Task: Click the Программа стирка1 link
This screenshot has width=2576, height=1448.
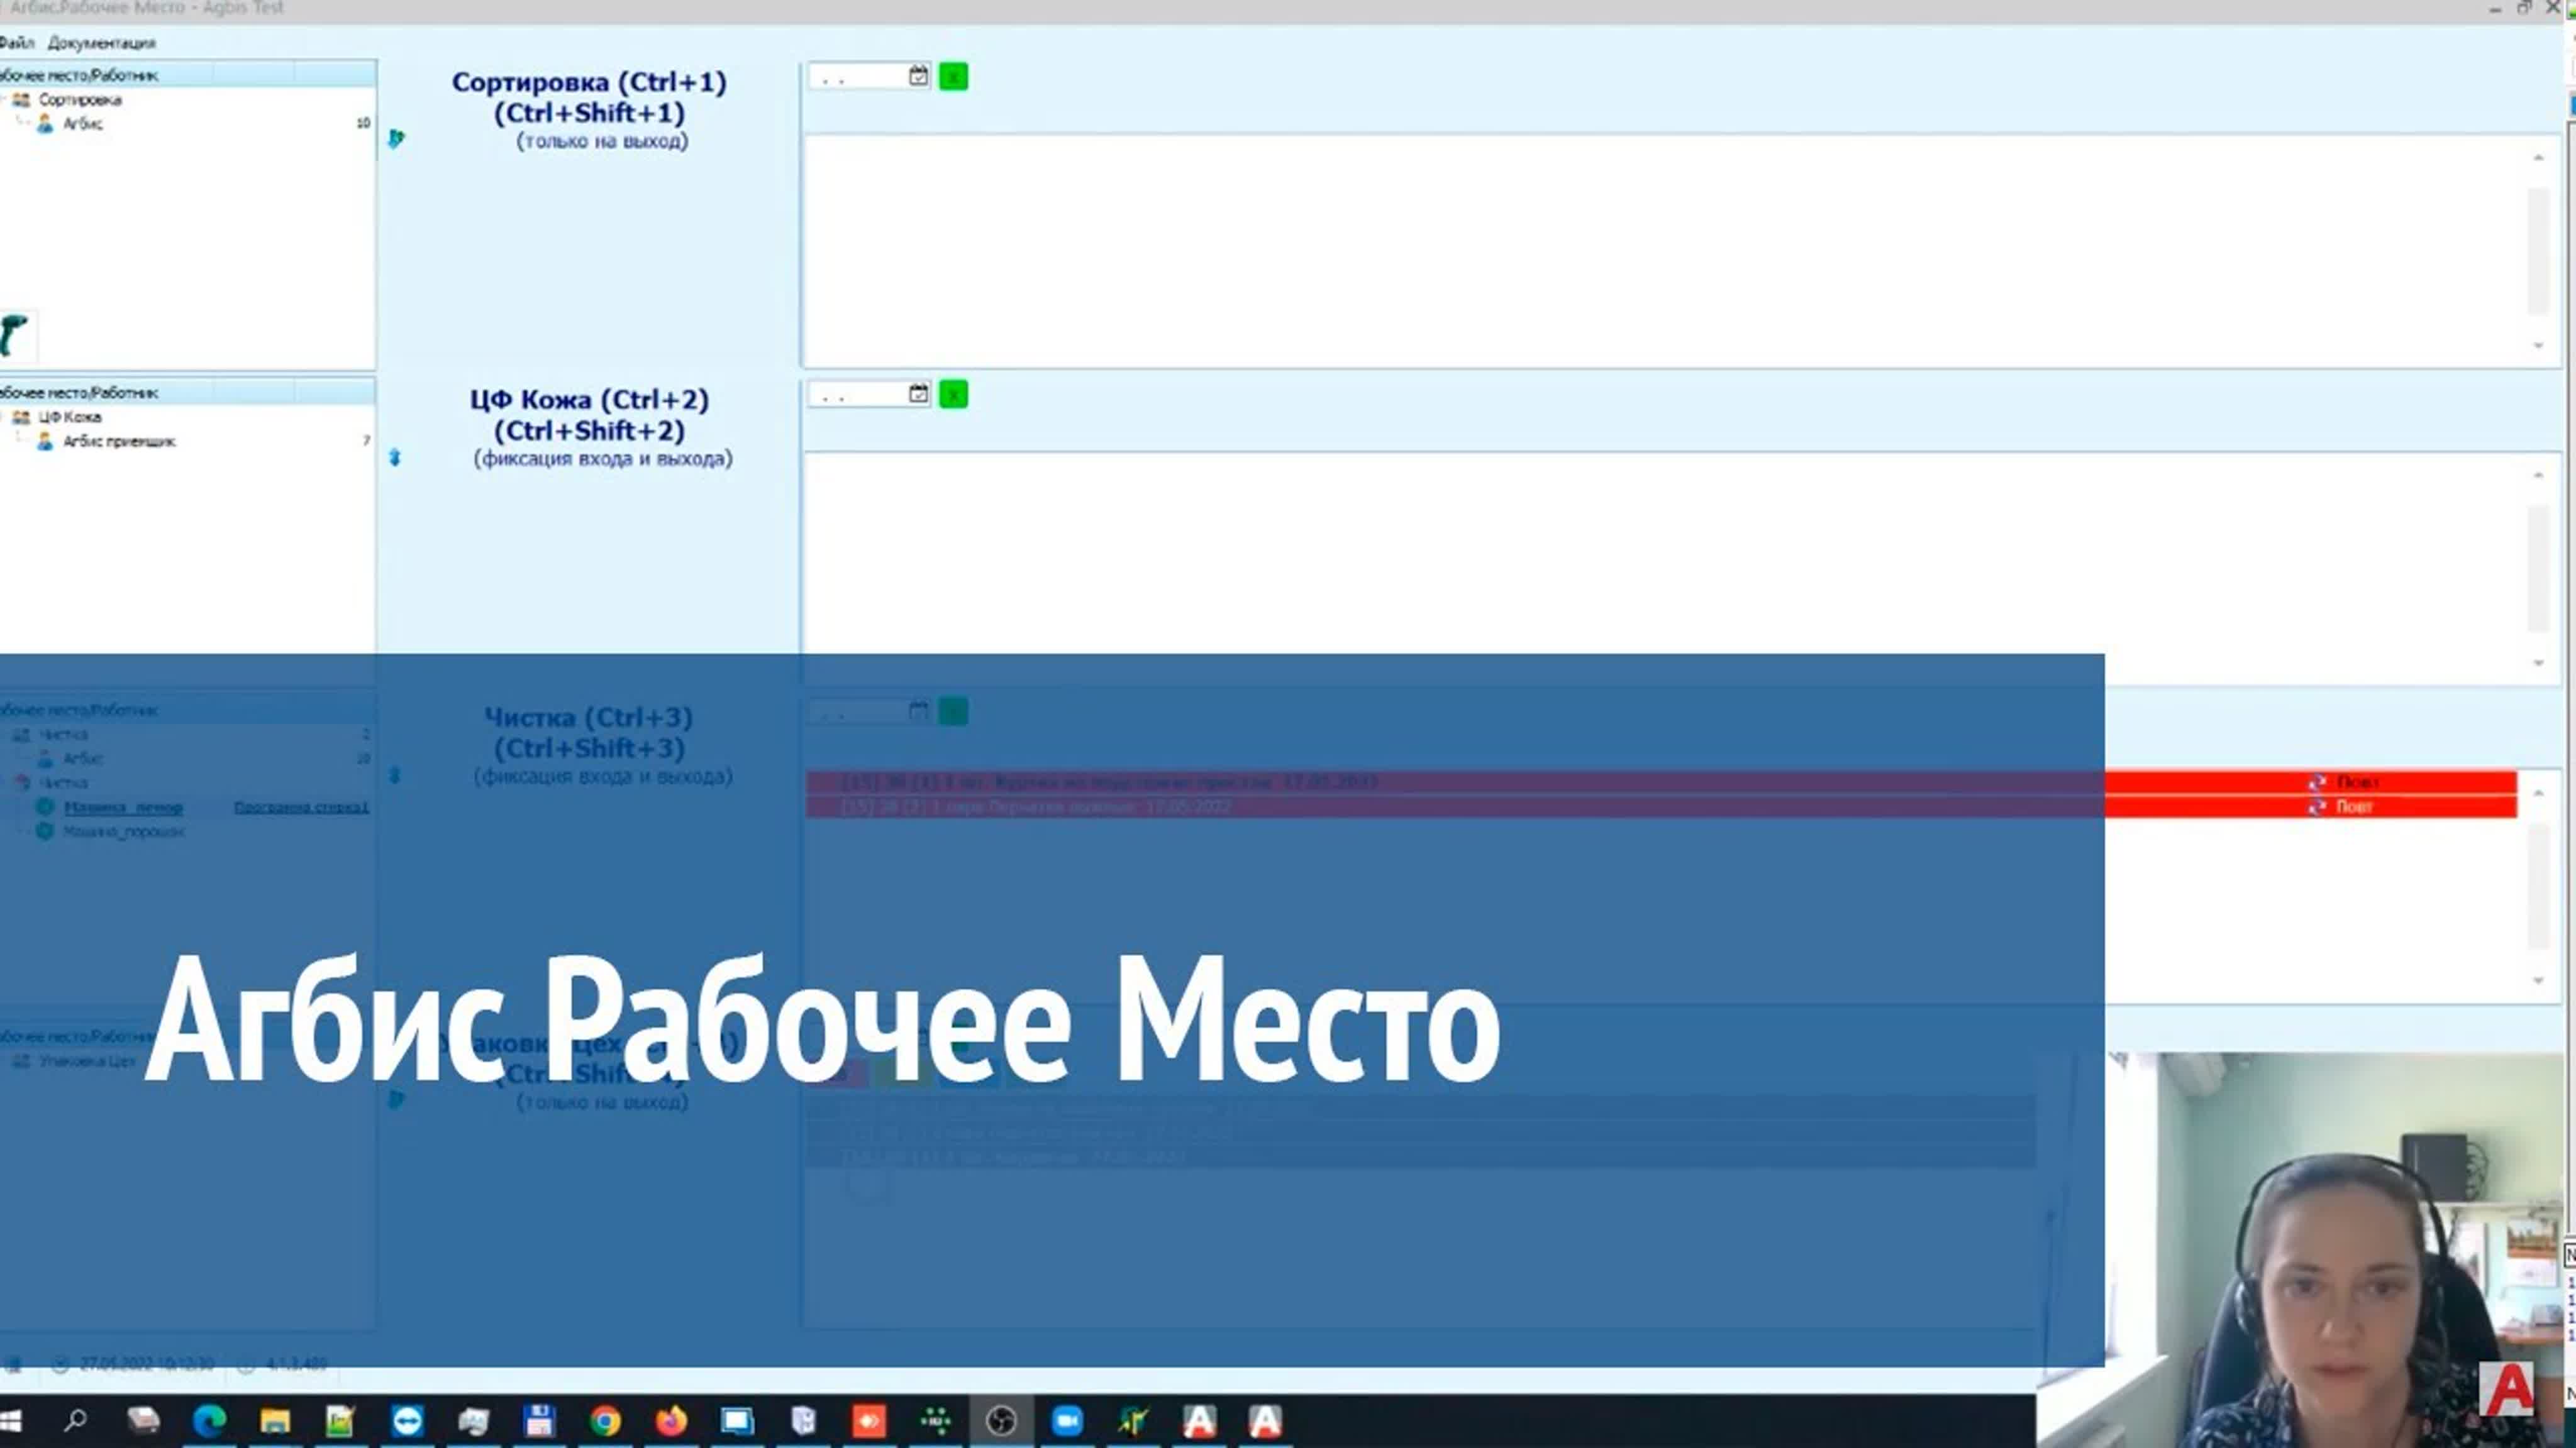Action: point(301,808)
